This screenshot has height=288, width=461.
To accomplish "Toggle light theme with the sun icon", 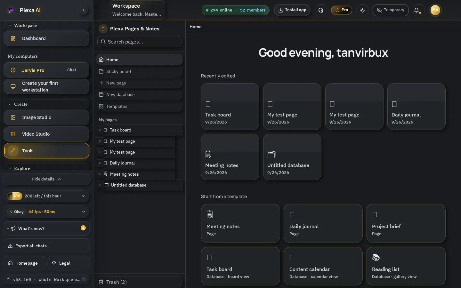I will pos(362,10).
